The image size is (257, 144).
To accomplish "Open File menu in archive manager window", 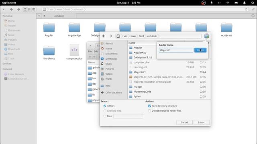I will coord(90,52).
